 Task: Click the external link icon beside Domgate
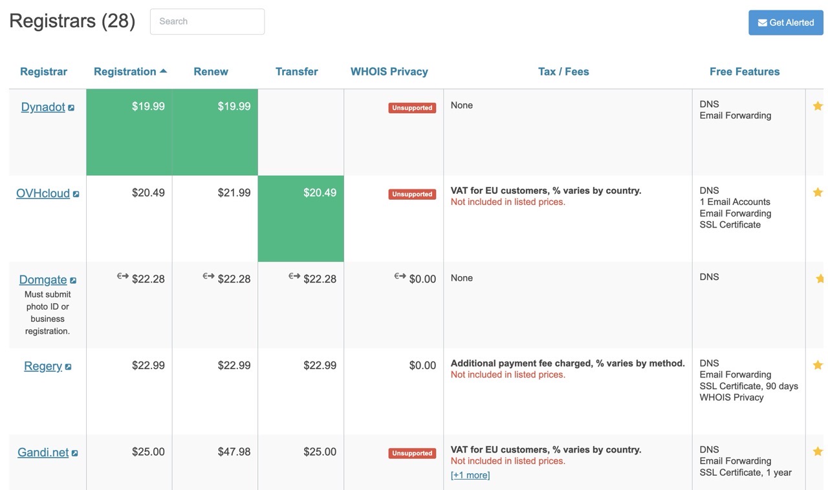pyautogui.click(x=73, y=281)
